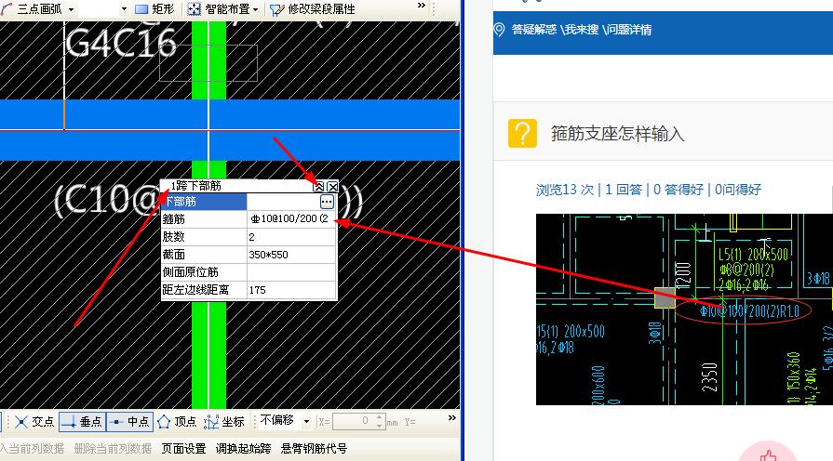Toggle coordinate snap (坐标)
833x461 pixels.
[x=224, y=422]
